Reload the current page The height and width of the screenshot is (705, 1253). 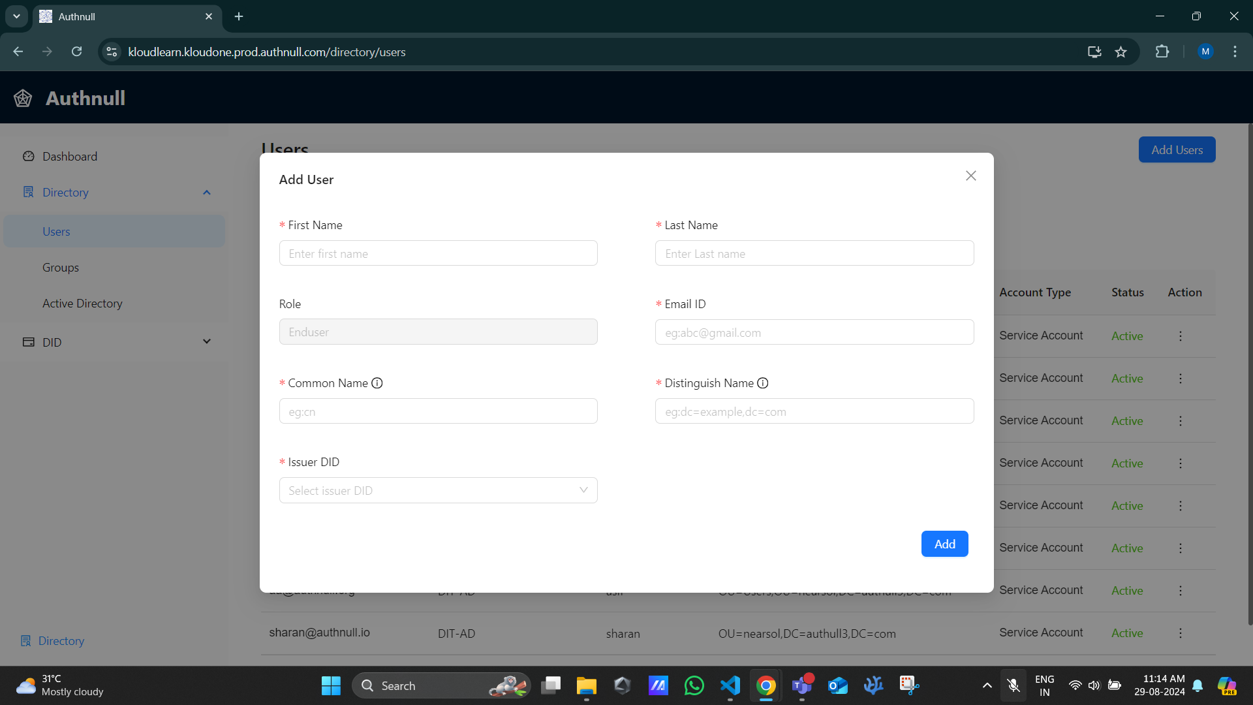pyautogui.click(x=76, y=52)
